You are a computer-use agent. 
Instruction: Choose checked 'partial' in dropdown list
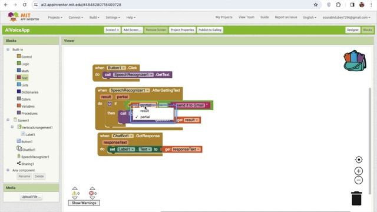tap(145, 117)
